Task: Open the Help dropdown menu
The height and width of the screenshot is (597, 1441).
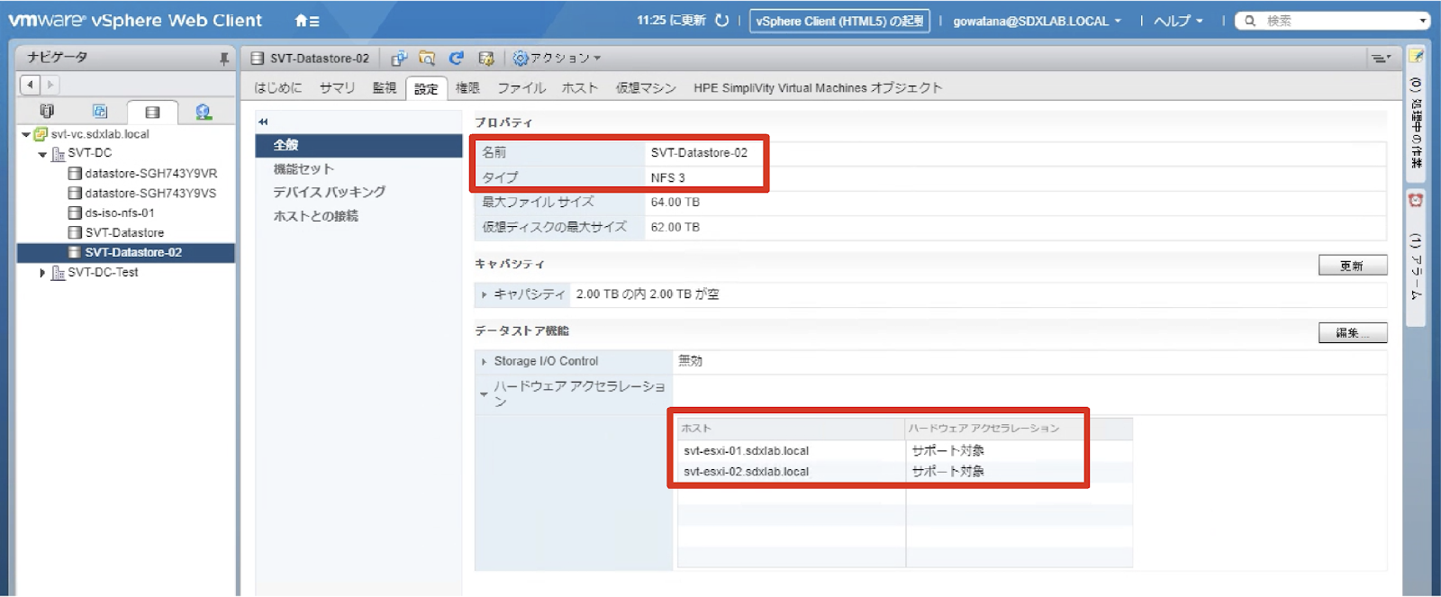Action: click(x=1178, y=21)
